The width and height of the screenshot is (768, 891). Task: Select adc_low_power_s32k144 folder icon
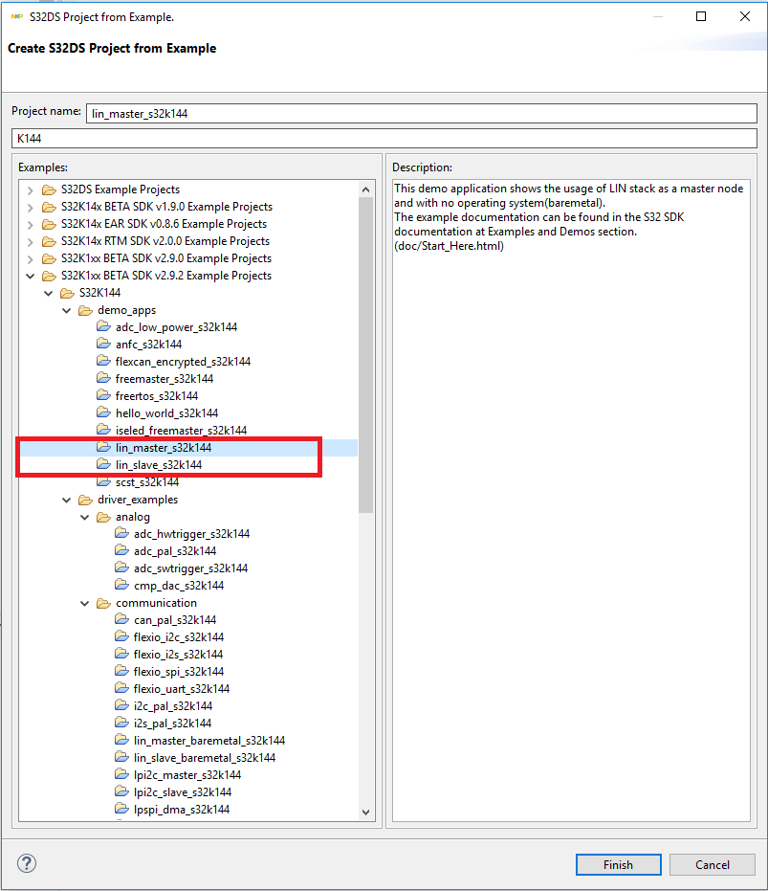coord(103,326)
